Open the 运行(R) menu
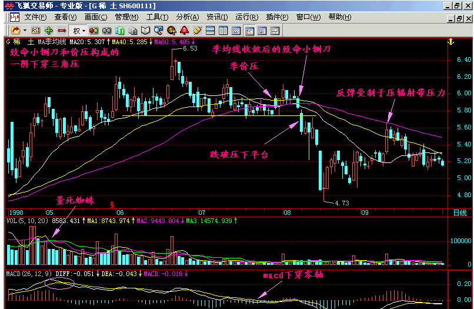The height and width of the screenshot is (309, 474). (x=247, y=17)
